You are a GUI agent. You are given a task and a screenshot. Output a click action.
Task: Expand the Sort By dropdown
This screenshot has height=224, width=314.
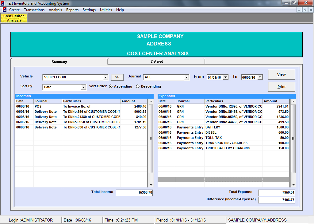83,87
